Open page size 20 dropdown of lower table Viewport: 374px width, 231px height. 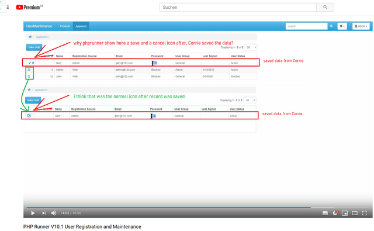coord(250,100)
